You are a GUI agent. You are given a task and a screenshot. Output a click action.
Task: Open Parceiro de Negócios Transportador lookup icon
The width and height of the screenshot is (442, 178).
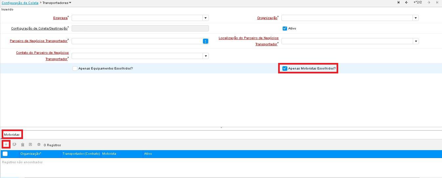[205, 41]
